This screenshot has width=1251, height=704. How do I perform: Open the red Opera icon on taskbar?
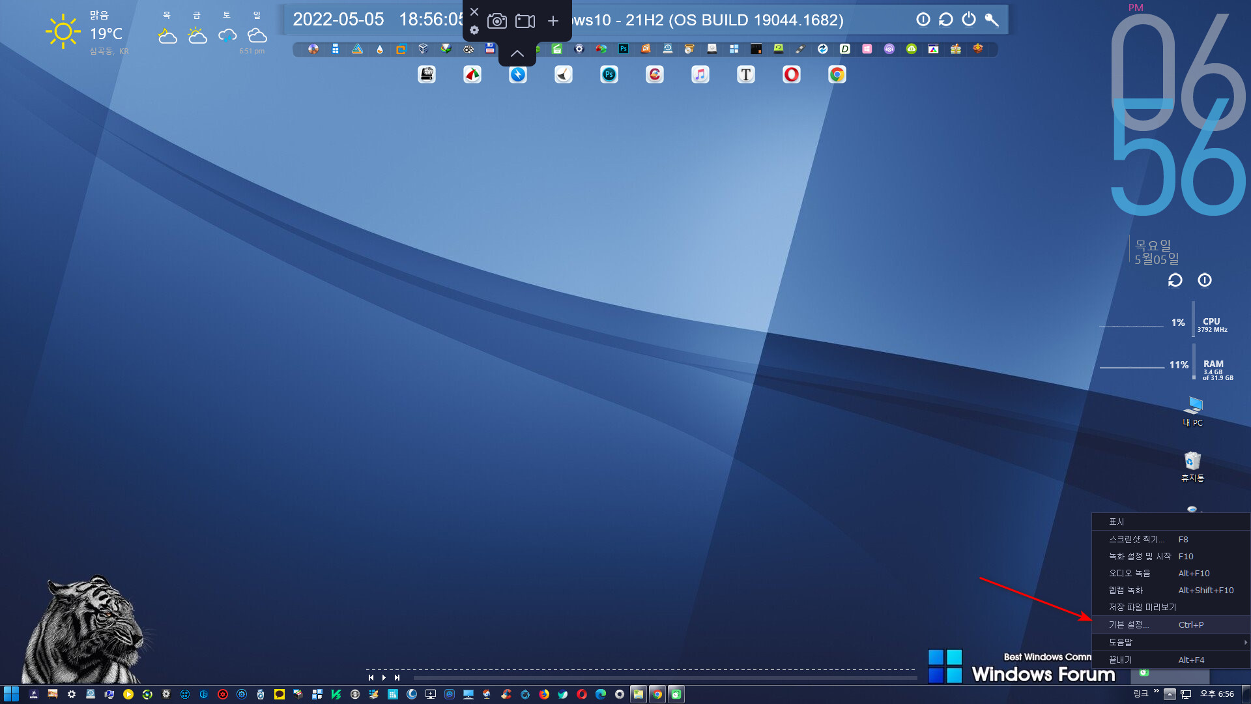(x=582, y=694)
